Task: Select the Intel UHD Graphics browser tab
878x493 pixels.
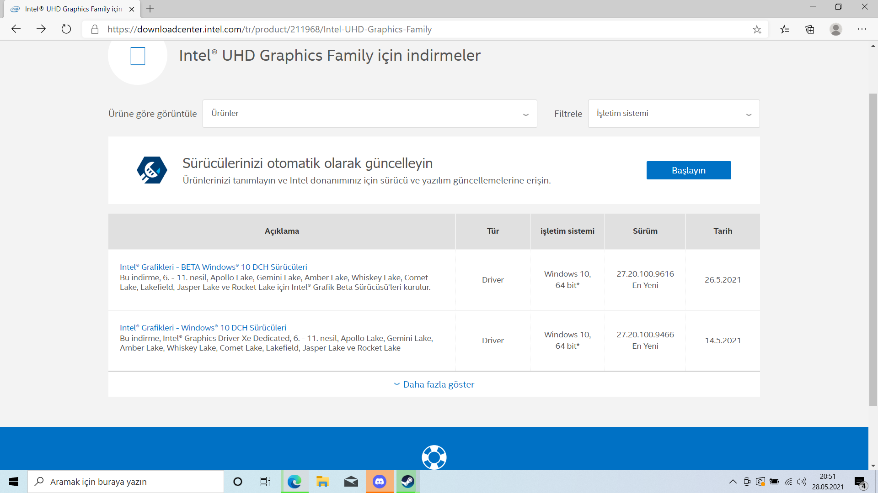Action: pos(73,9)
